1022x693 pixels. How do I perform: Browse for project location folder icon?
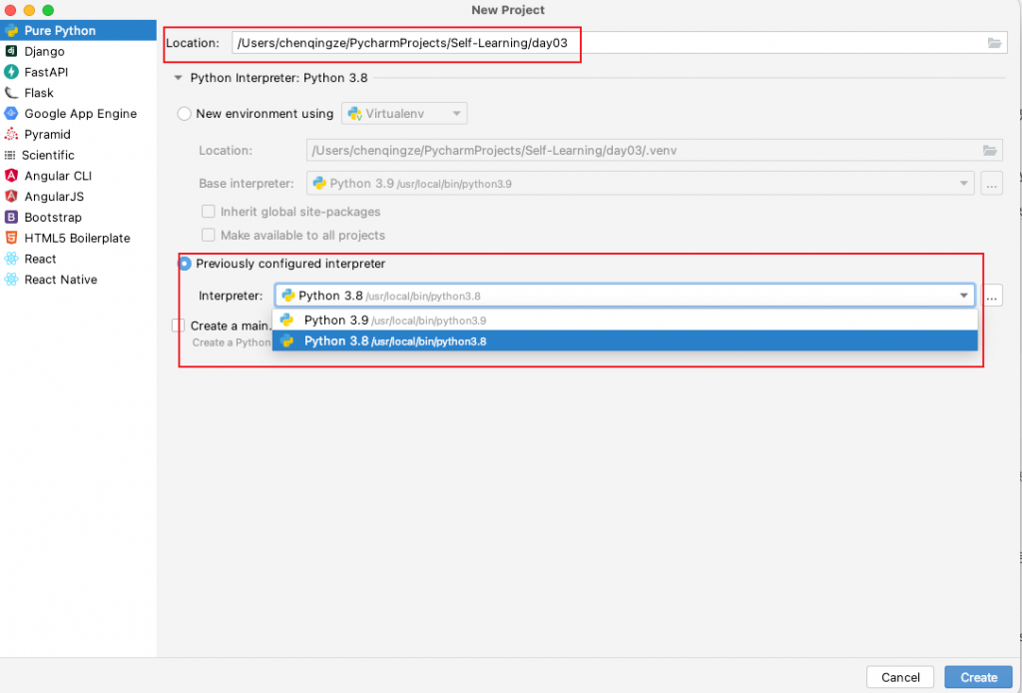pyautogui.click(x=994, y=43)
